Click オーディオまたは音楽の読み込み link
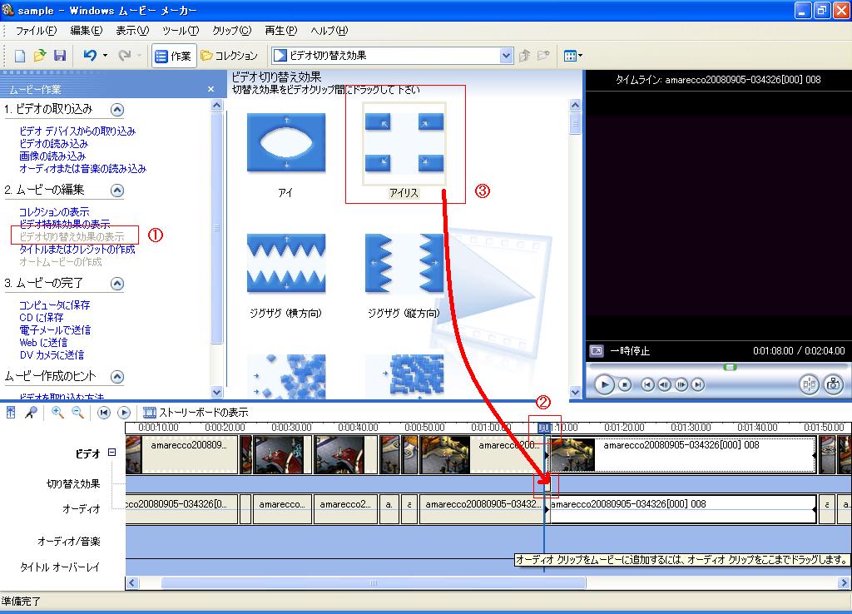Screen dimensions: 852x614 click(82, 168)
